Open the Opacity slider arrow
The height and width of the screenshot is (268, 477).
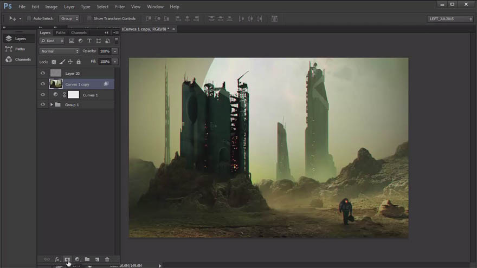click(115, 51)
